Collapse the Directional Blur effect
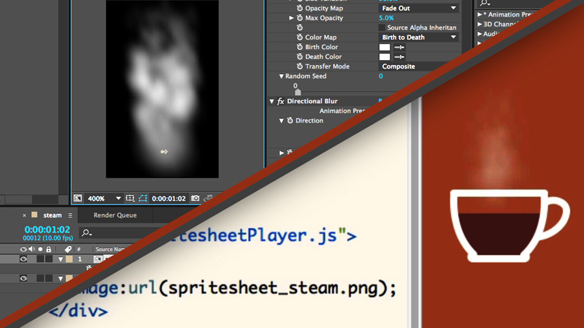The image size is (584, 328). (271, 101)
